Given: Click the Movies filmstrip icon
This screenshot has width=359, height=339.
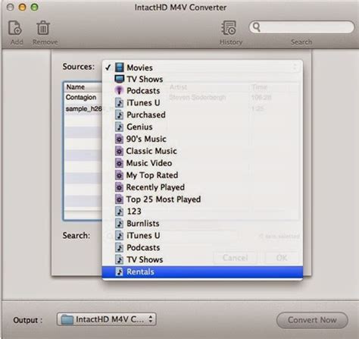Looking at the screenshot, I should coord(120,67).
